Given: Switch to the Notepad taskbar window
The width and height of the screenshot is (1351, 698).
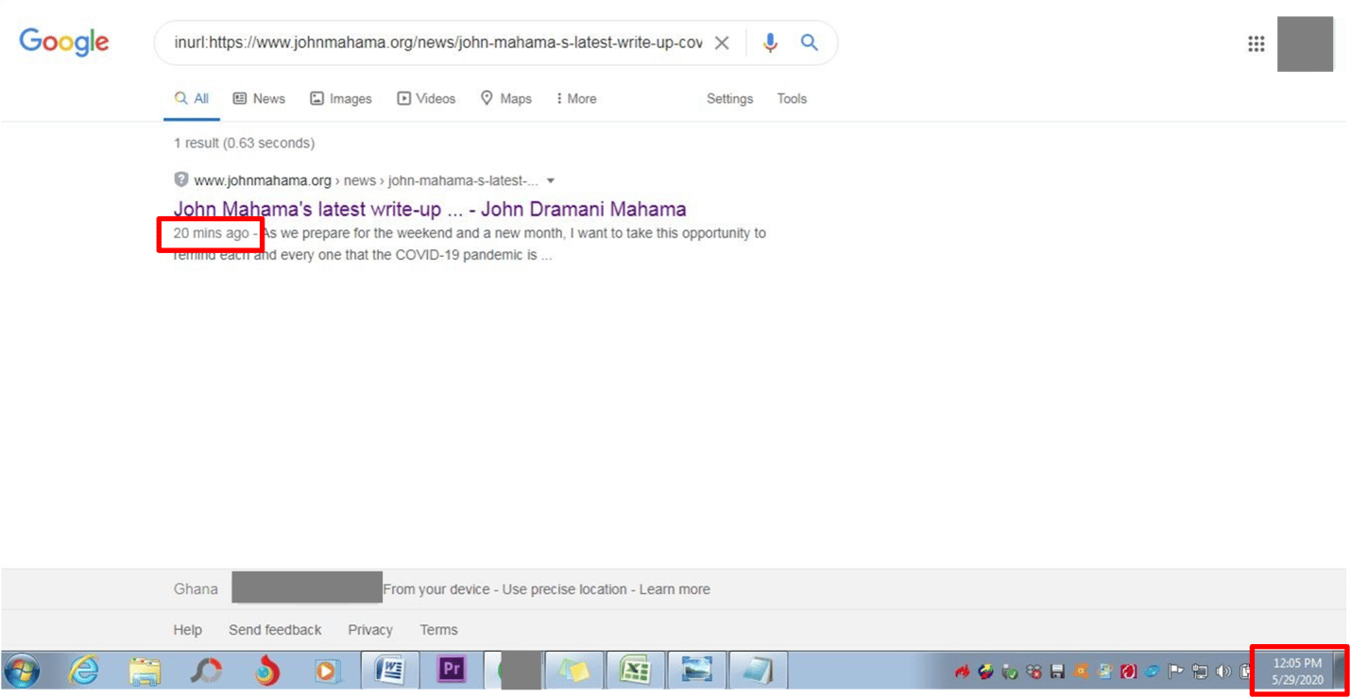Looking at the screenshot, I should tap(758, 671).
